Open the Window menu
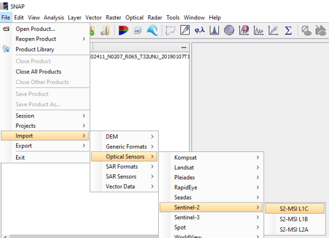 (x=194, y=18)
